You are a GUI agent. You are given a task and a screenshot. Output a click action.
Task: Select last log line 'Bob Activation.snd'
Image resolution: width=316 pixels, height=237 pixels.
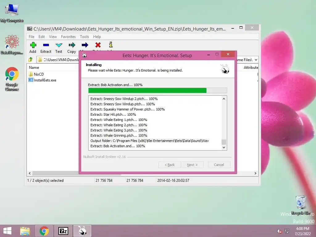coord(118,146)
